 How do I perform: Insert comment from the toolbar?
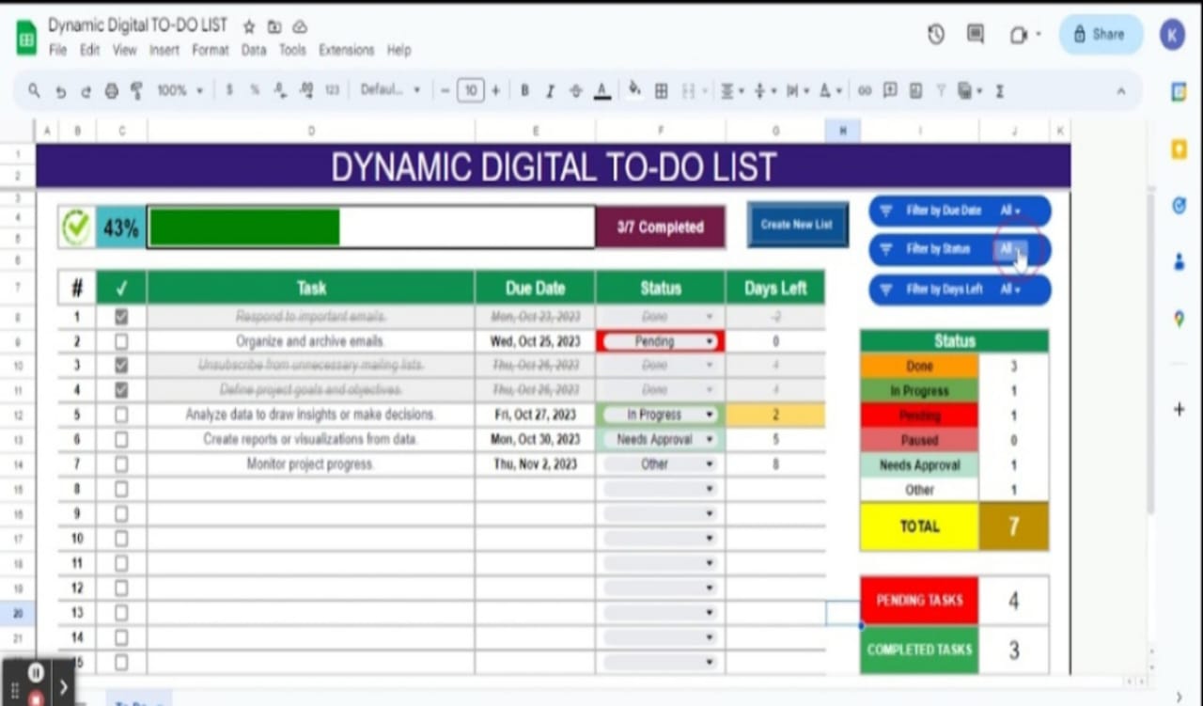pos(889,91)
